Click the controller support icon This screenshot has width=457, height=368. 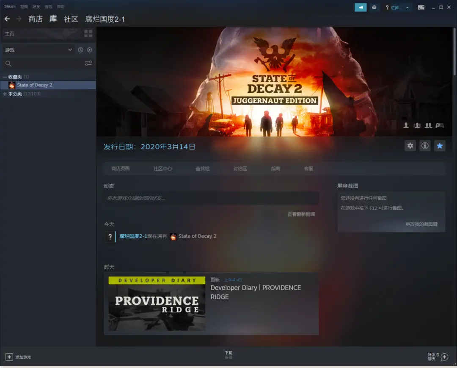[440, 125]
